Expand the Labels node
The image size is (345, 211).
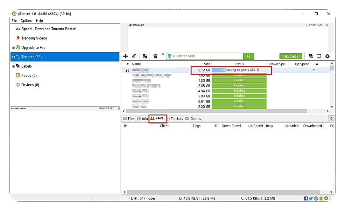[13, 66]
